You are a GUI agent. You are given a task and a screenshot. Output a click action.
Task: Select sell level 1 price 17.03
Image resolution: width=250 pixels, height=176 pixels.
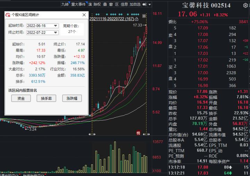203,54
